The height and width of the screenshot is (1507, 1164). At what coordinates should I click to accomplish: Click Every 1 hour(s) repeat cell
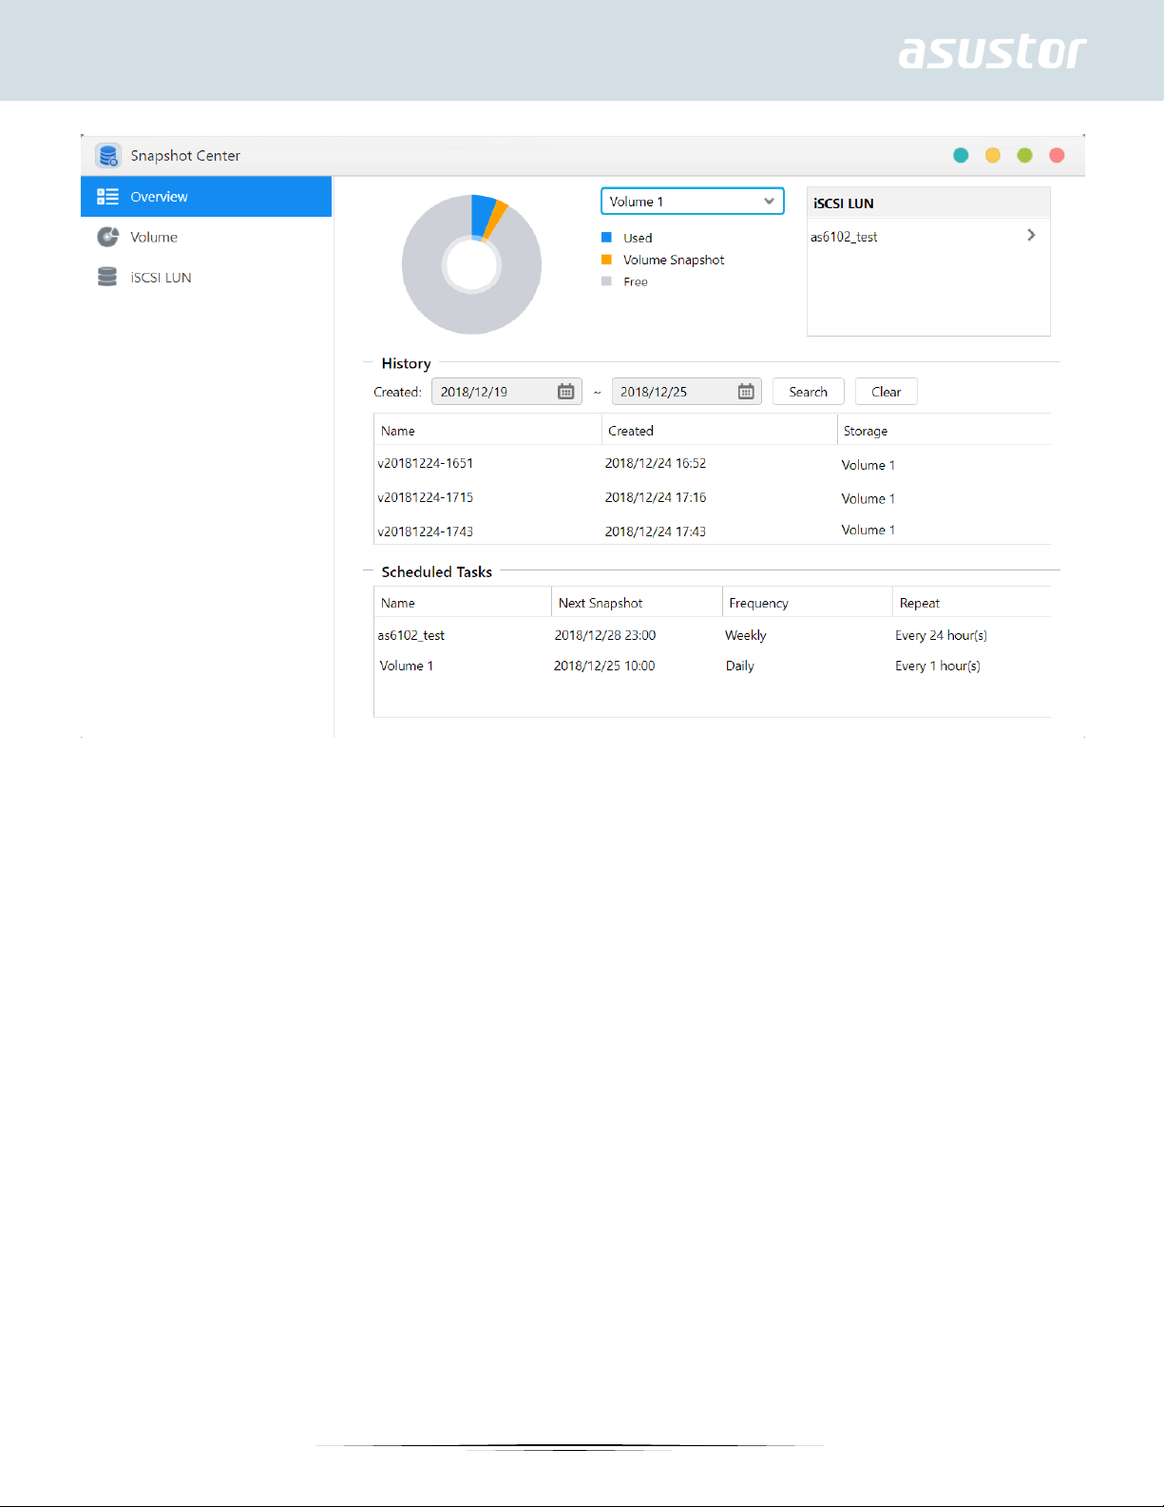click(938, 666)
